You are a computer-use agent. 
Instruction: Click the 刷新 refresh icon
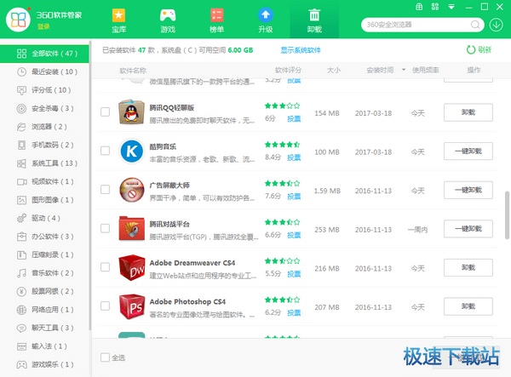(x=471, y=50)
